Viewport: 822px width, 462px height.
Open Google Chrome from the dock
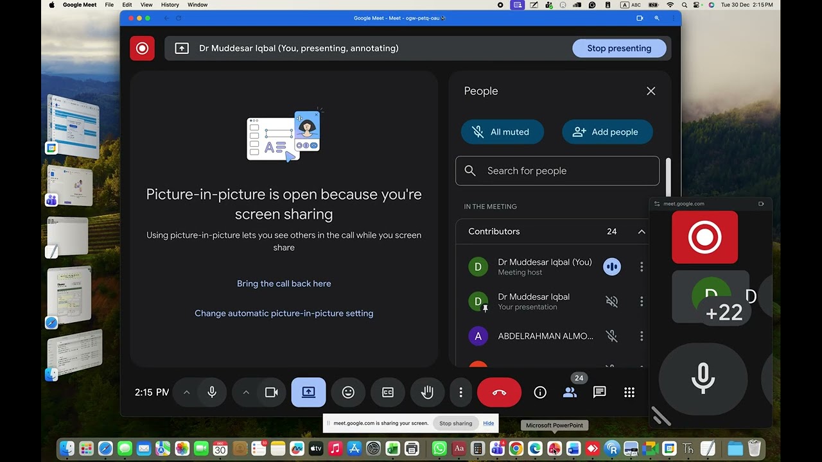point(516,449)
